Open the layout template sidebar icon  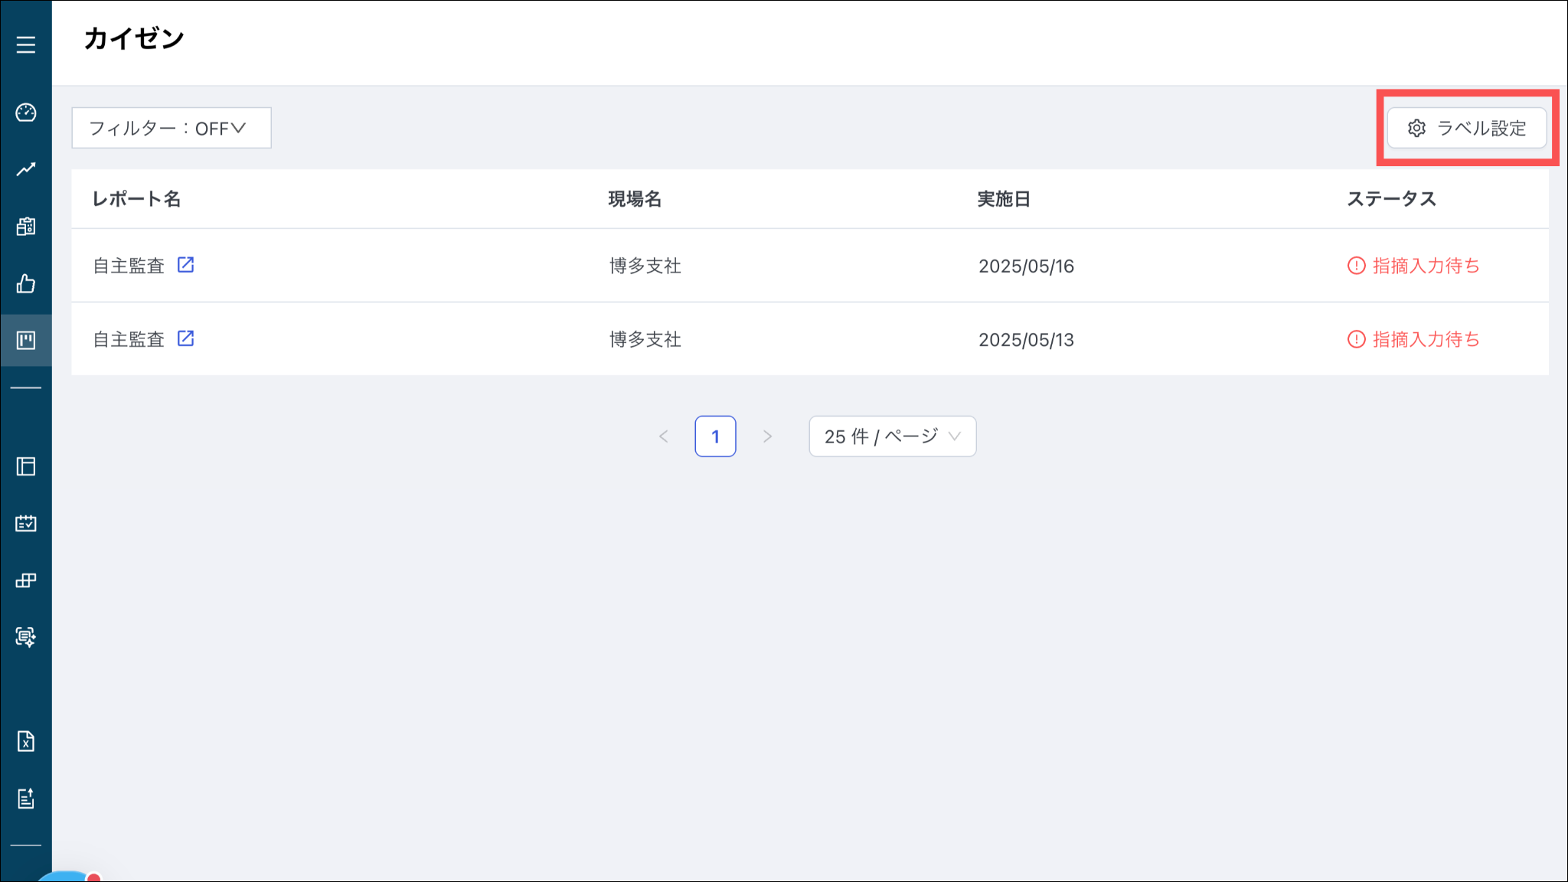pyautogui.click(x=26, y=466)
